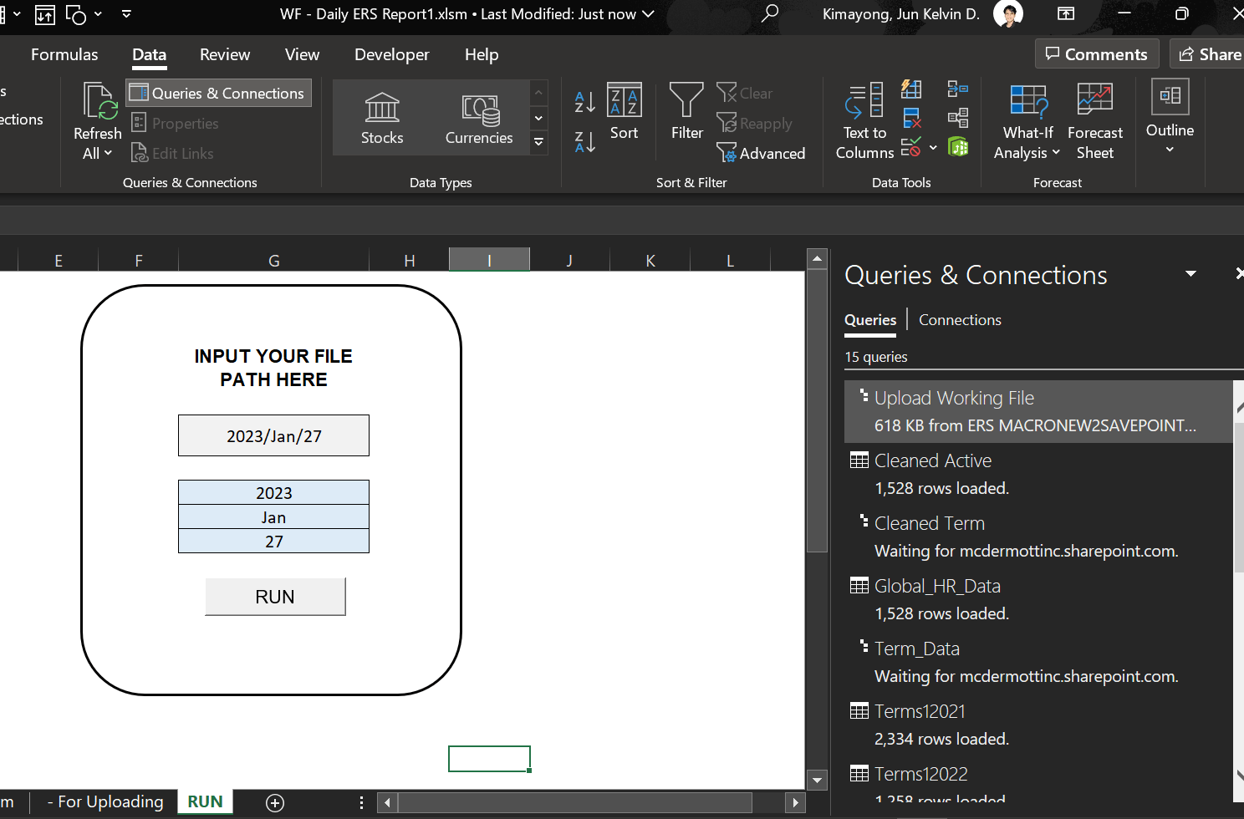Select the Queries tab in the pane
The image size is (1244, 819).
(870, 320)
